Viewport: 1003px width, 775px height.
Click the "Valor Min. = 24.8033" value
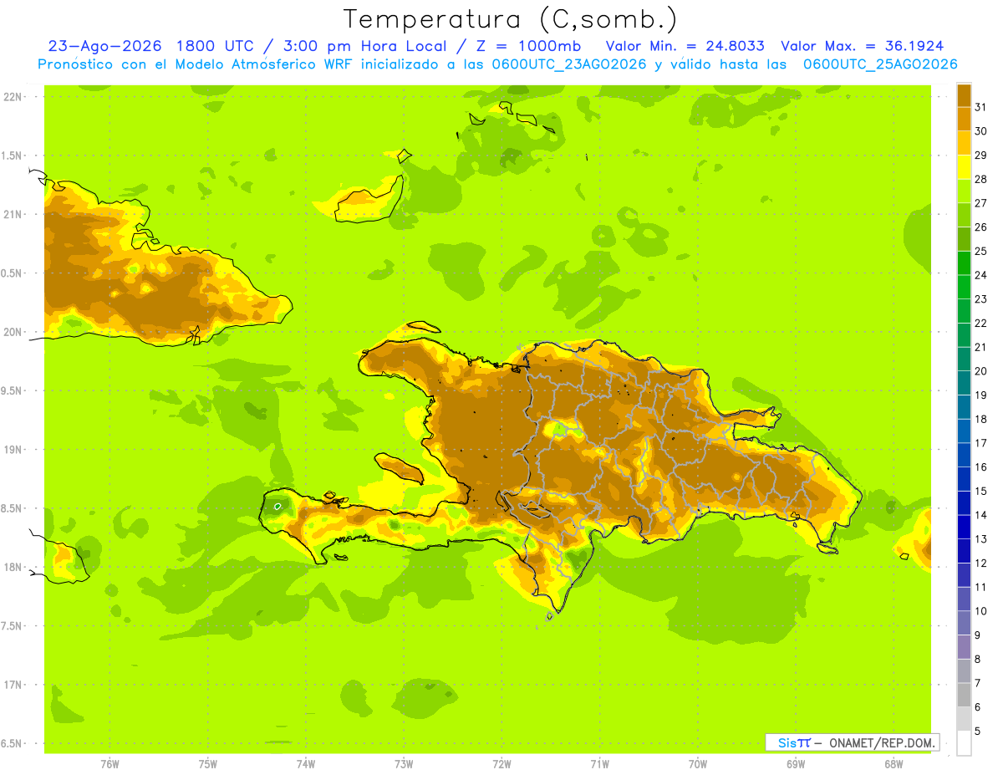(687, 46)
